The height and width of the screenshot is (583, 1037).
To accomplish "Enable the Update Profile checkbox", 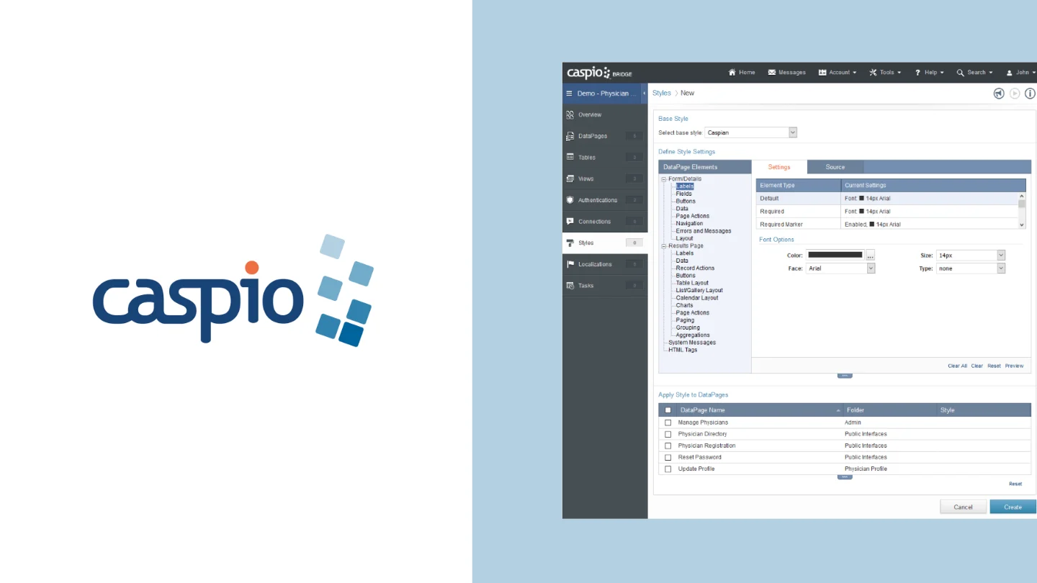I will point(668,469).
